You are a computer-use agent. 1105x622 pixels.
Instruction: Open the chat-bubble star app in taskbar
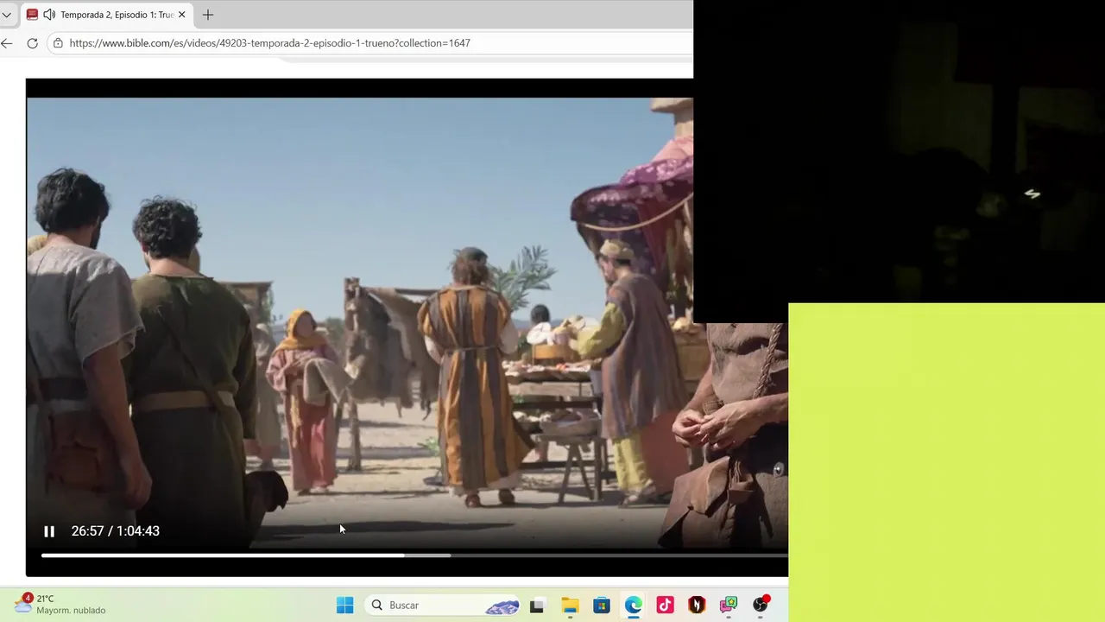[729, 605]
